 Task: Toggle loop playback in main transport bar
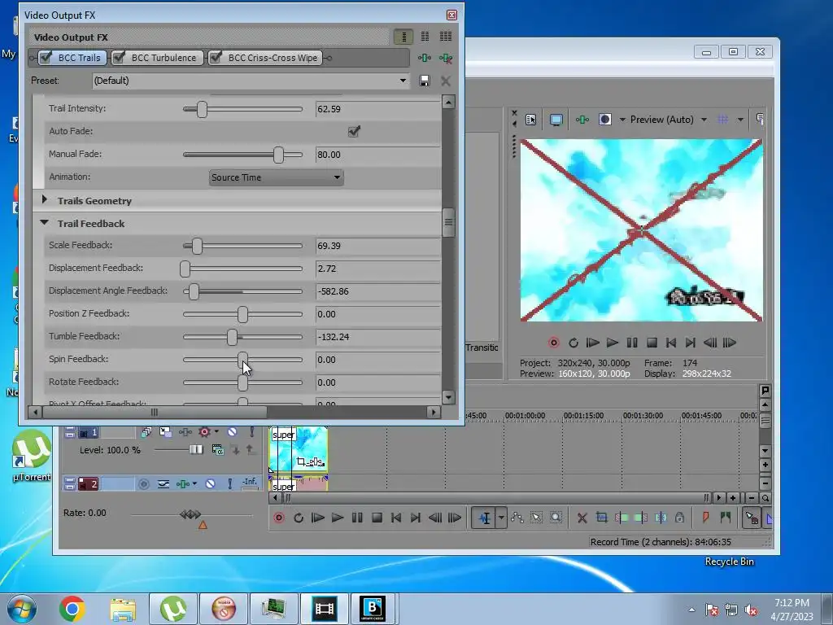pyautogui.click(x=299, y=518)
